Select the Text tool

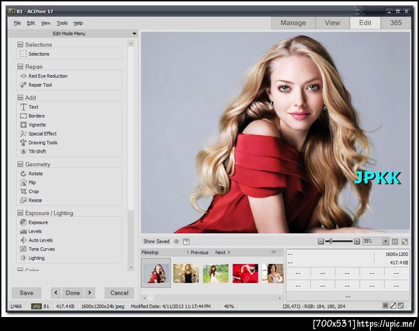pos(29,107)
